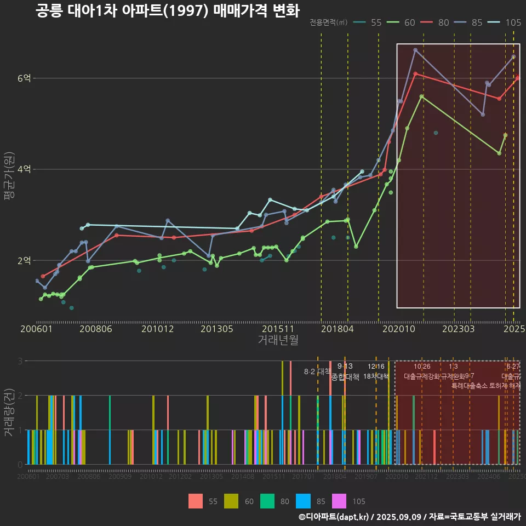Click the 85㎡ line's peak point above 6억
The width and height of the screenshot is (526, 526).
(415, 50)
